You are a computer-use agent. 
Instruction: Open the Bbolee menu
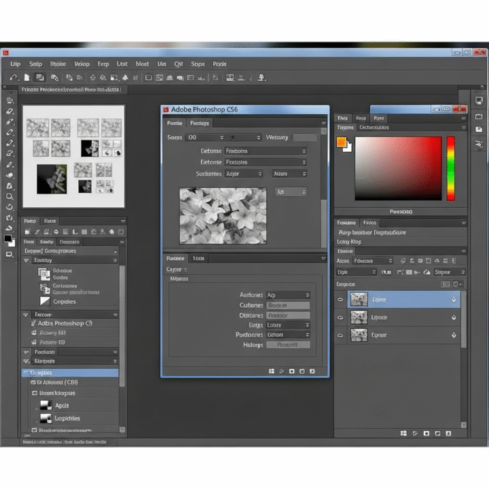[58, 64]
